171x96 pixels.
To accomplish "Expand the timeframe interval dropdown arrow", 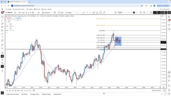I will tap(35, 13).
